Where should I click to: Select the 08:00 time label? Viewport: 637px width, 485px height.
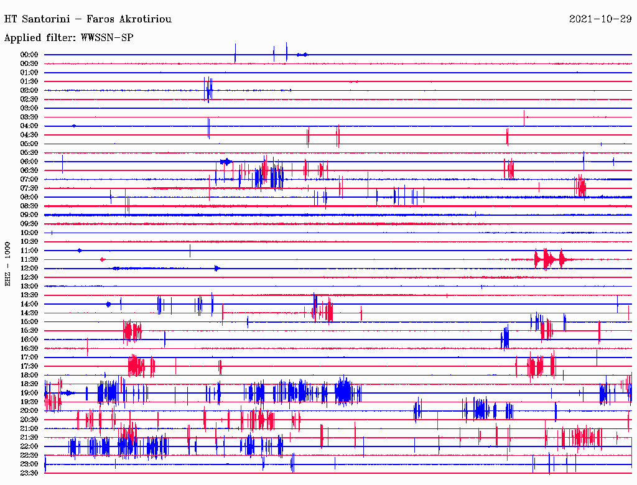pyautogui.click(x=29, y=197)
